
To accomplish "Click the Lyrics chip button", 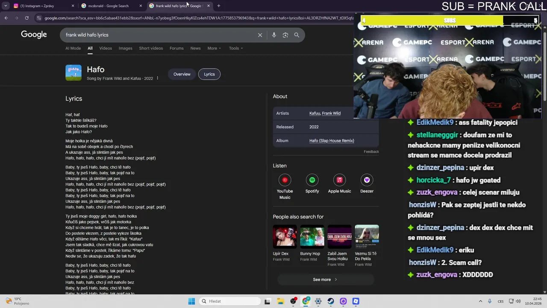I will point(209,74).
